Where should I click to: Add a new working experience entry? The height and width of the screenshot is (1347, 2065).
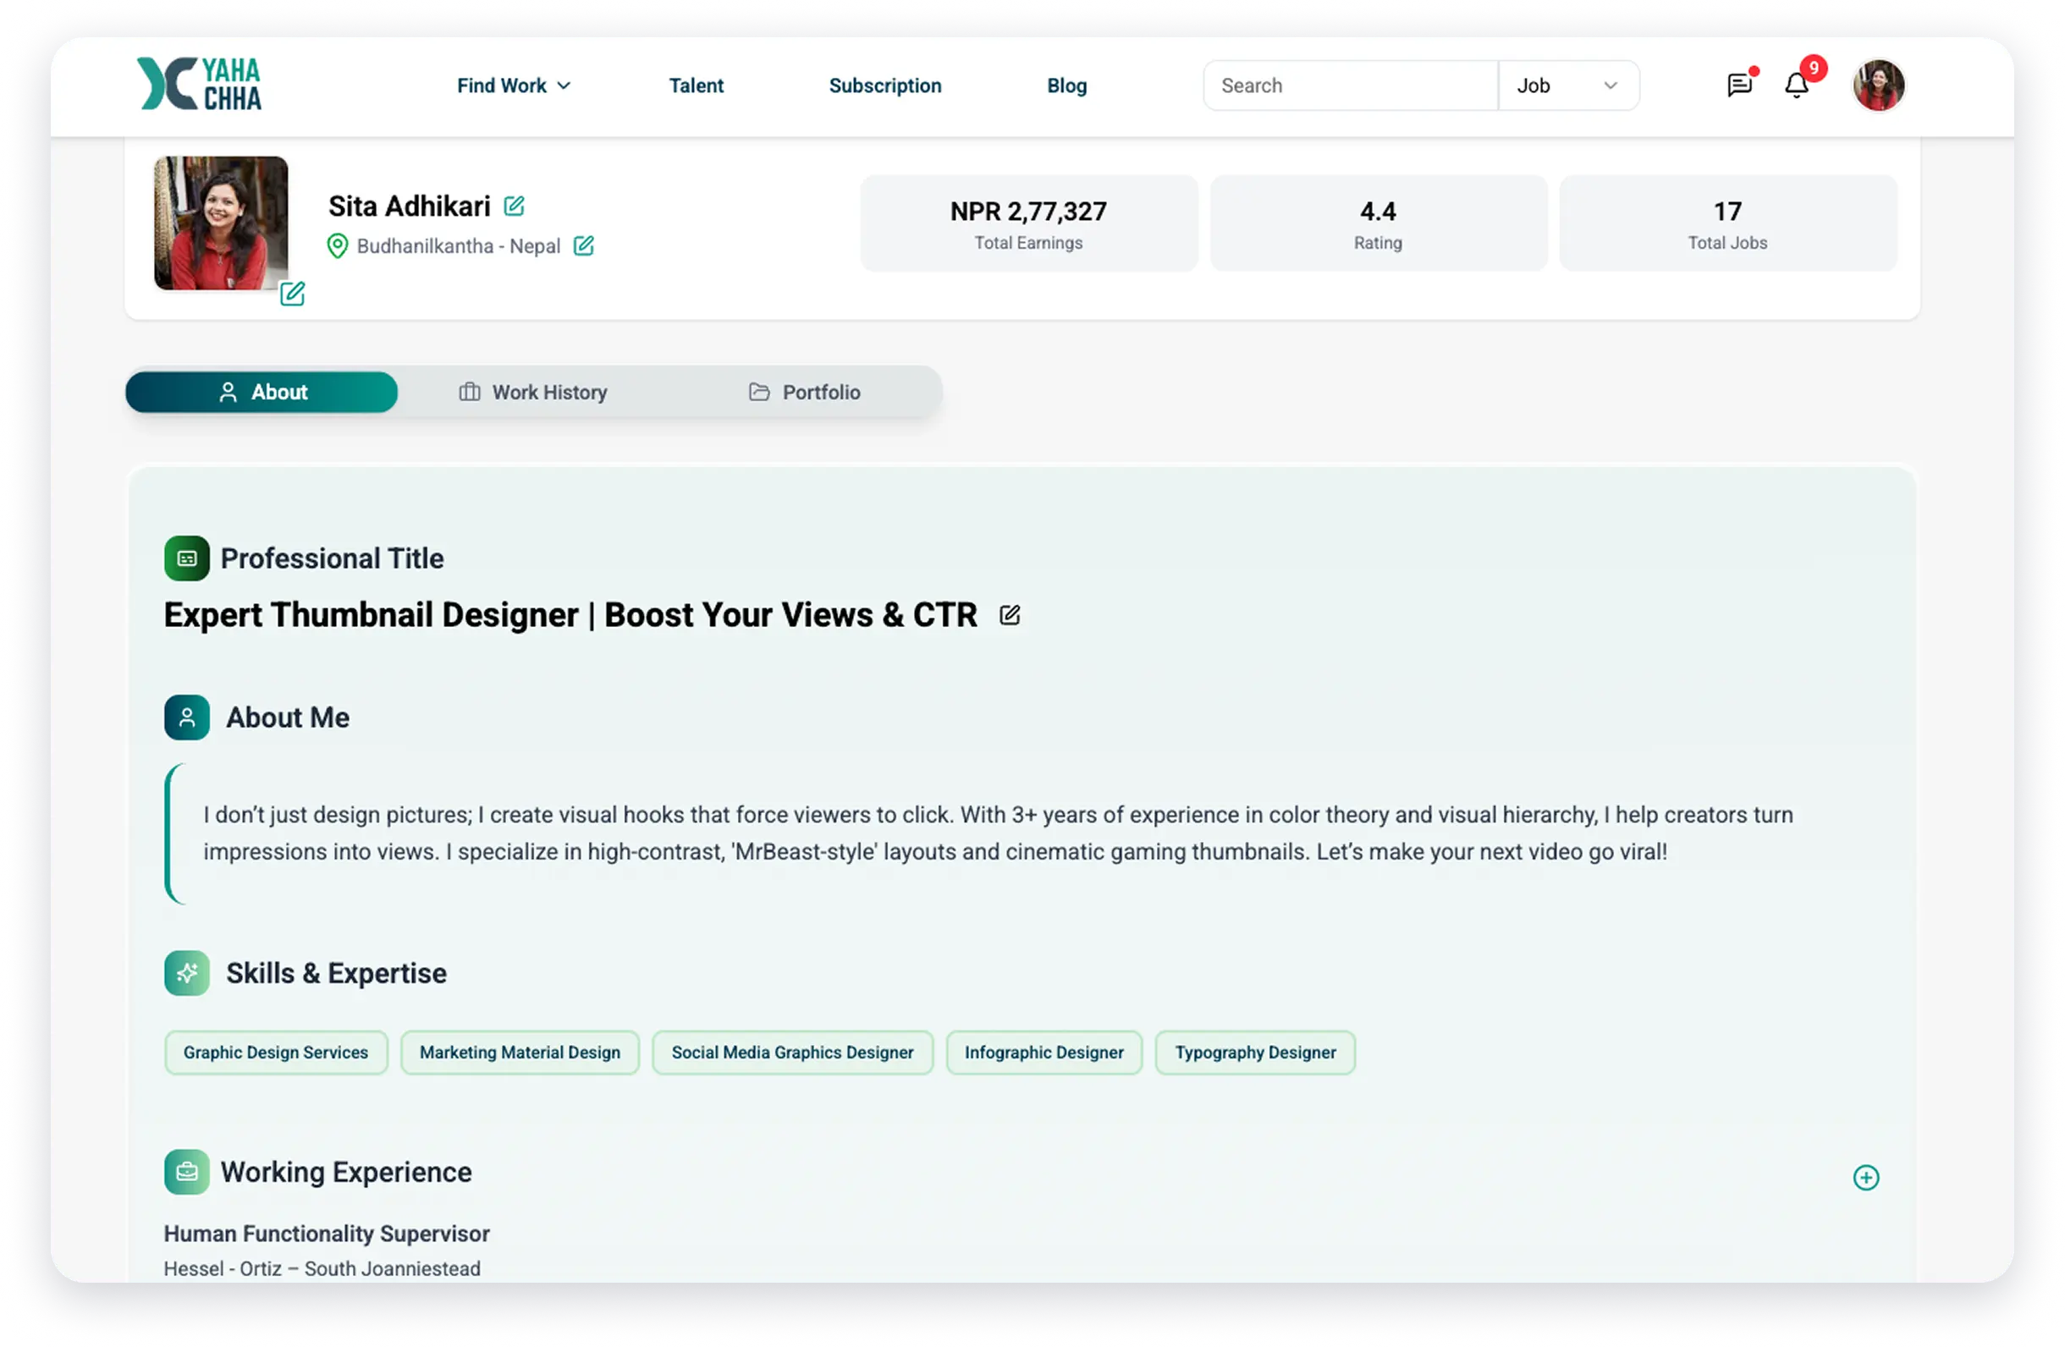(x=1865, y=1177)
